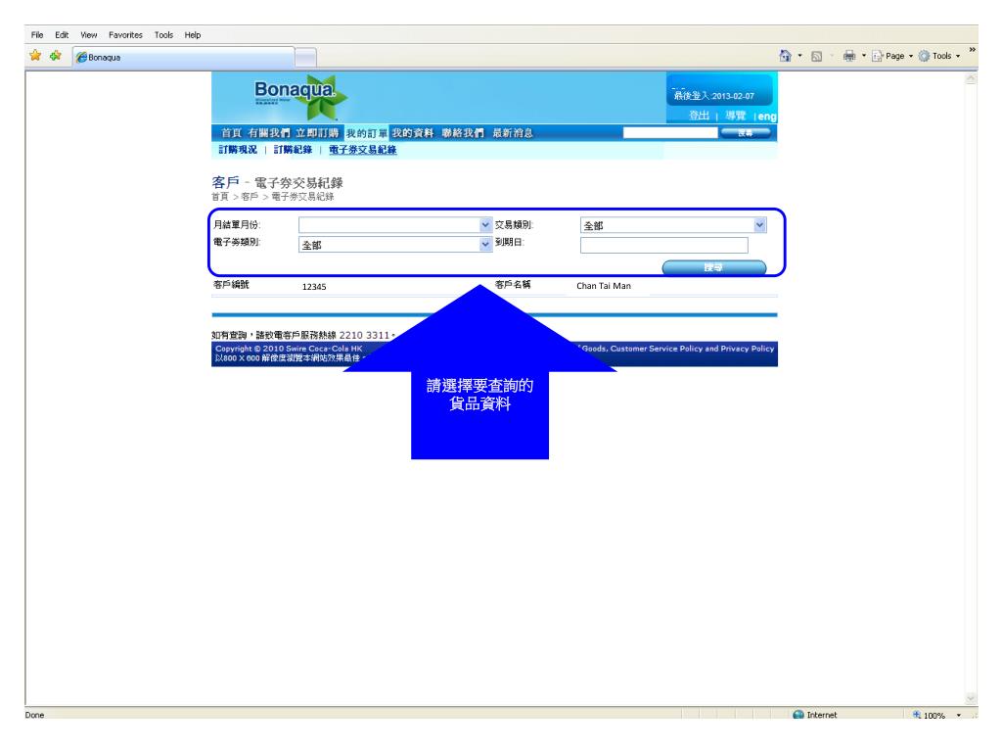This screenshot has width=1002, height=752.
Task: Click the 導覽 site guide link
Action: 736,116
